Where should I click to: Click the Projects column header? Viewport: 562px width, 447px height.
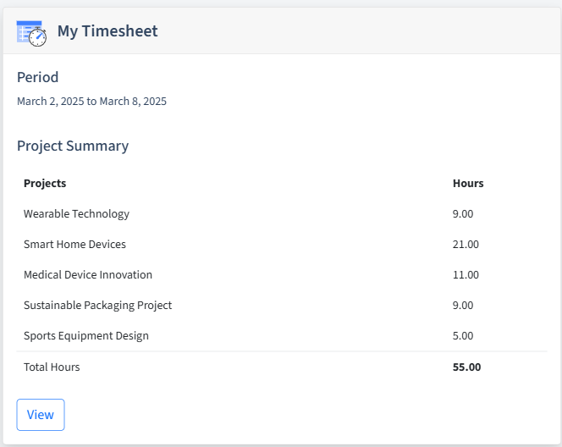click(45, 183)
